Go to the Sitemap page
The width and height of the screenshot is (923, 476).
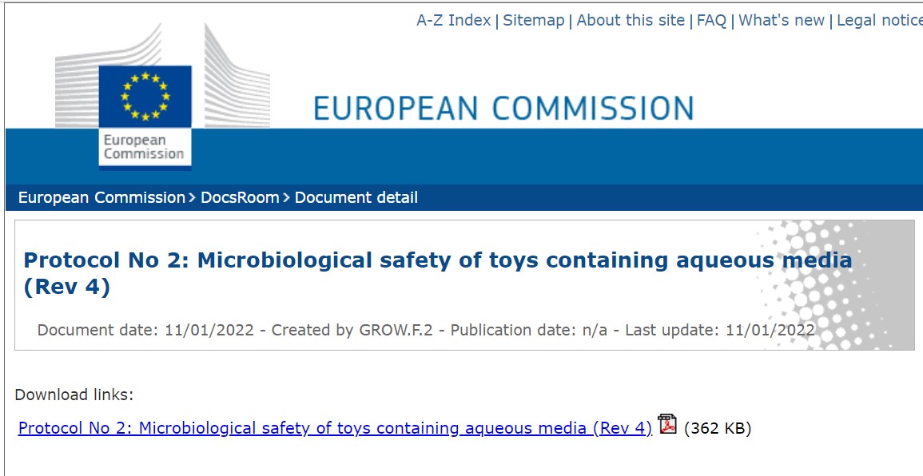coord(533,20)
